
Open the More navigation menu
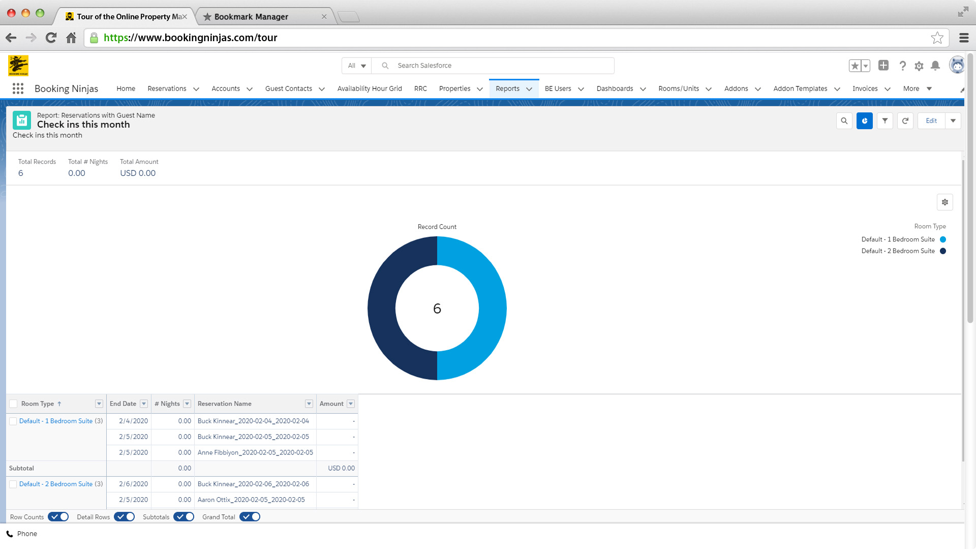tap(918, 88)
